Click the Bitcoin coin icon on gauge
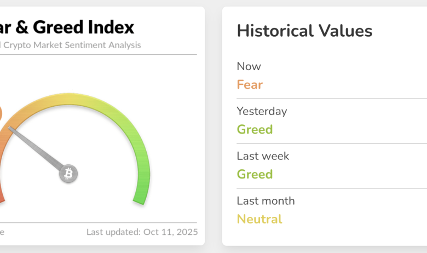The image size is (427, 253). (x=69, y=174)
